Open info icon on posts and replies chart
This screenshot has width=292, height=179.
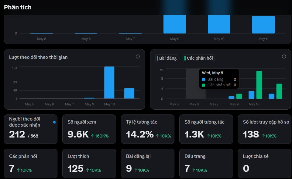[284, 56]
